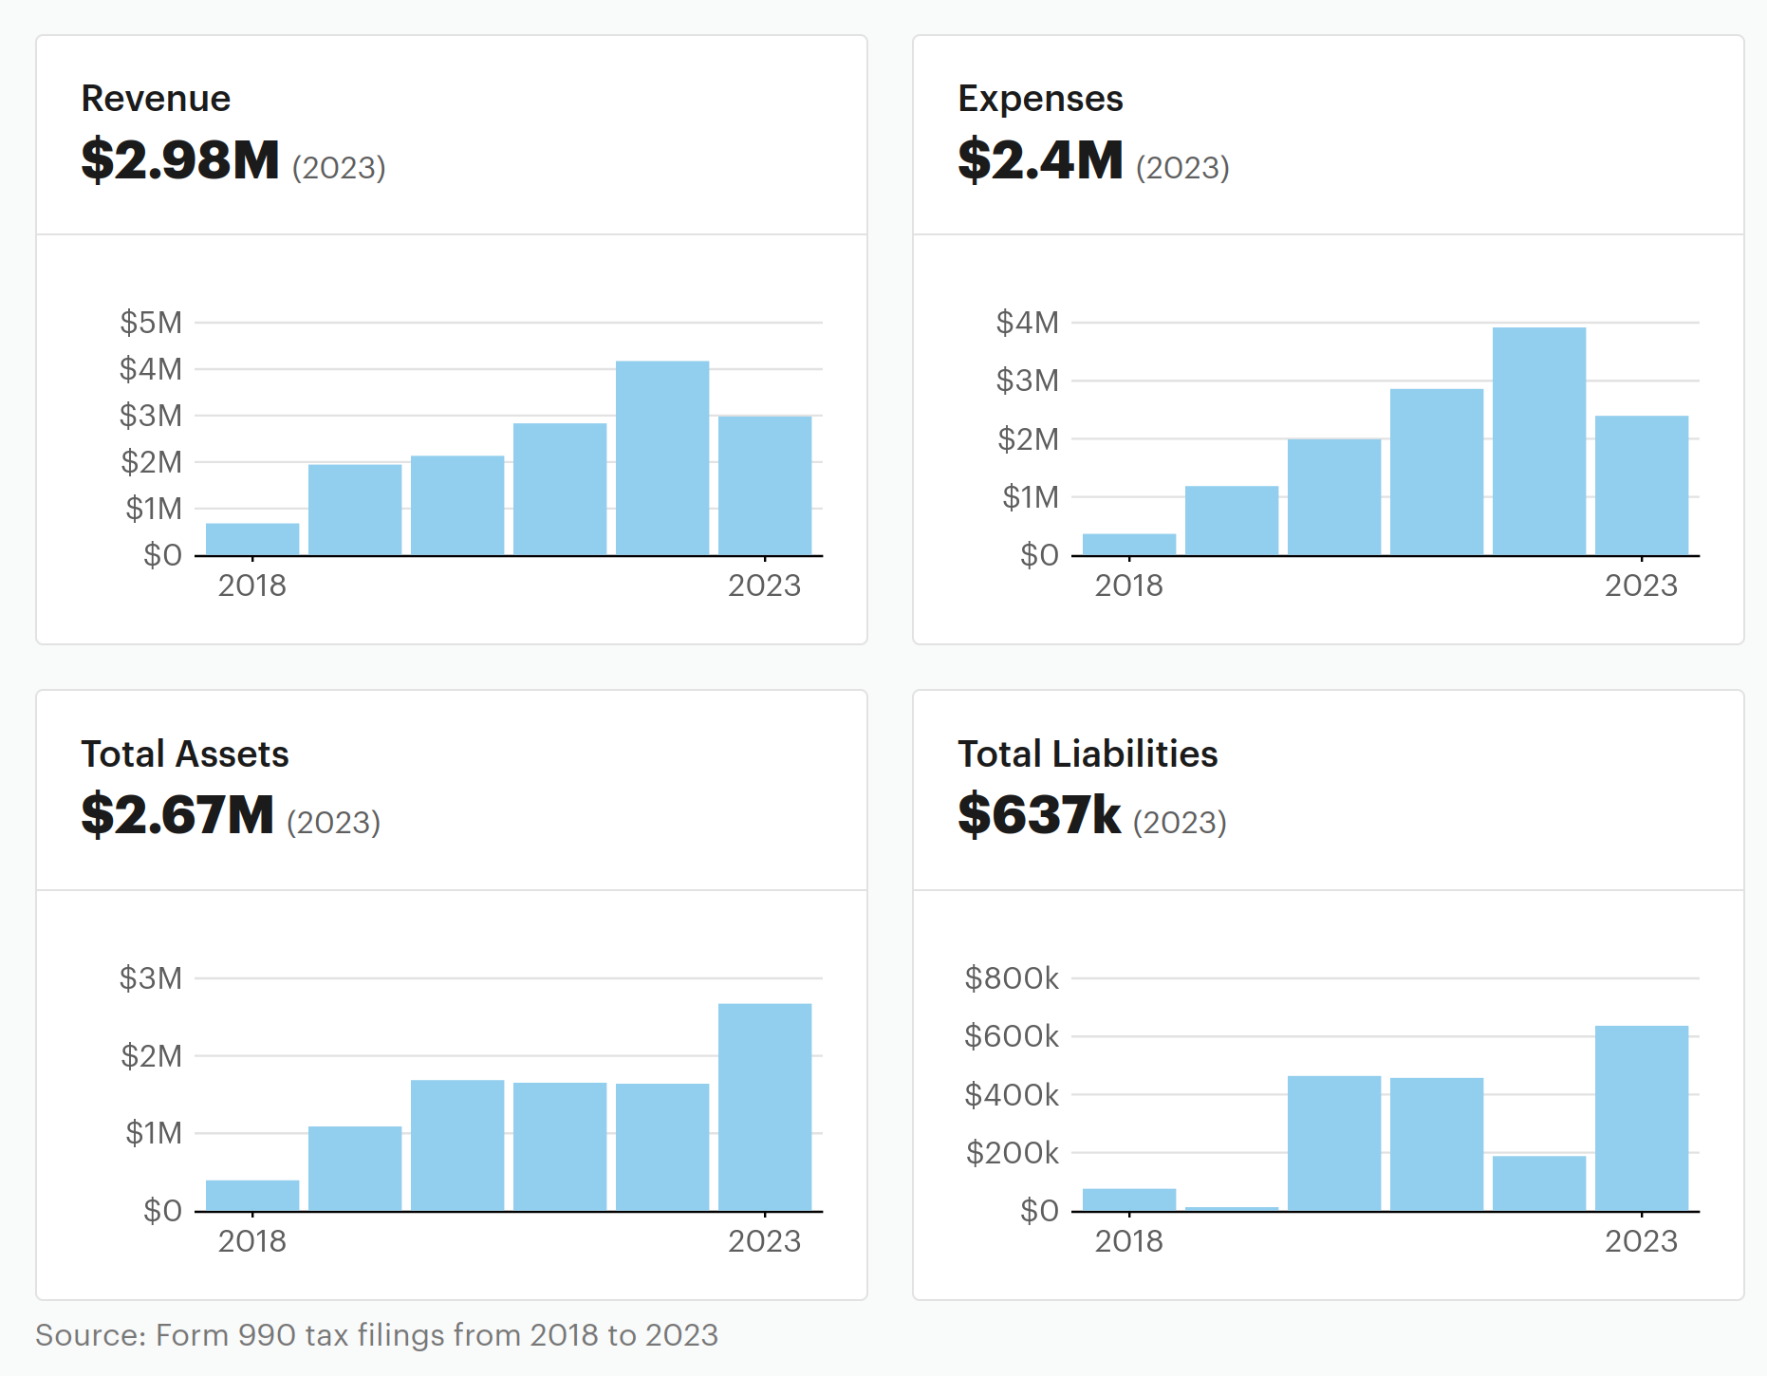Select the 2023 bar in Total Assets chart
The image size is (1767, 1376).
(x=764, y=1106)
